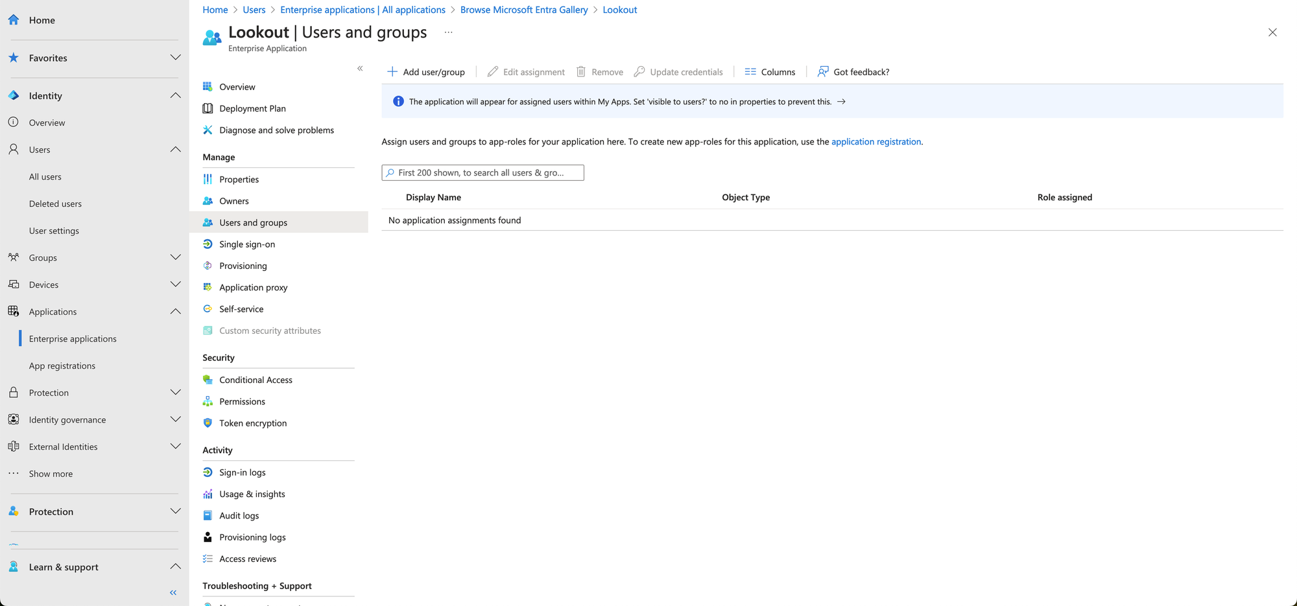Open the ellipsis more options next to title
This screenshot has height=606, width=1297.
448,32
